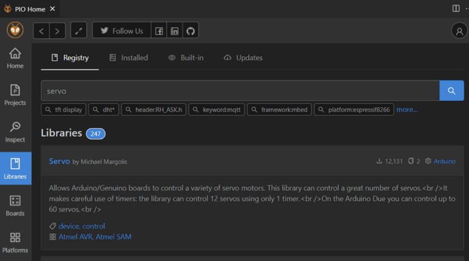This screenshot has height=261, width=469.
Task: Go forward with the right arrow button
Action: [x=57, y=30]
